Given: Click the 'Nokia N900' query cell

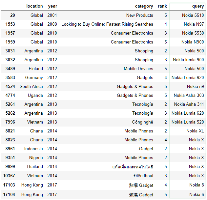Looking at the screenshot, I should [x=193, y=42].
